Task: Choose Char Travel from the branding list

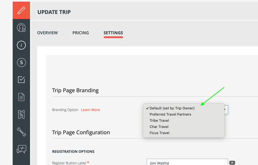Action: [x=159, y=127]
